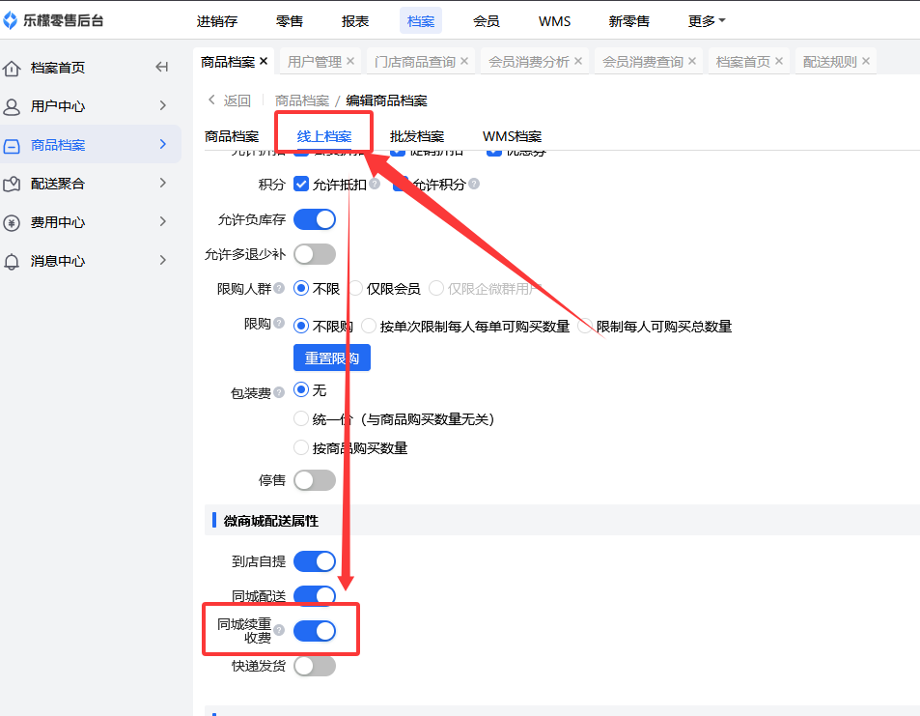920x716 pixels.
Task: Click the 消息中心 bell icon
Action: click(x=12, y=262)
